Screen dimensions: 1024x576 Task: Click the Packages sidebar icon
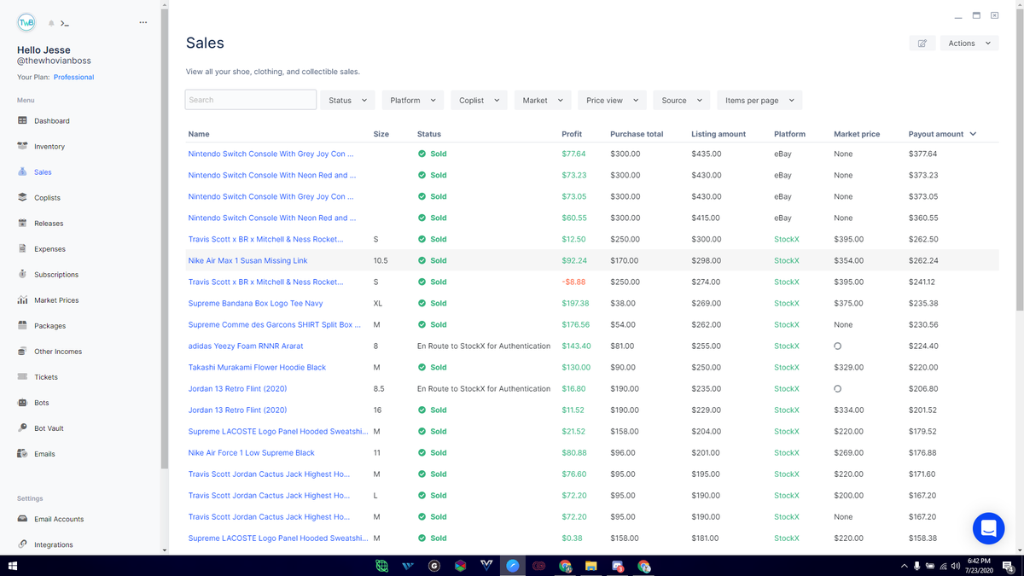22,325
